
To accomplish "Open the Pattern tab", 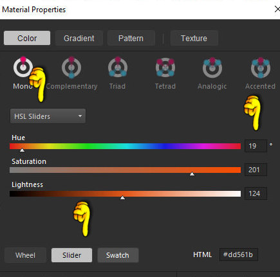I will click(131, 38).
